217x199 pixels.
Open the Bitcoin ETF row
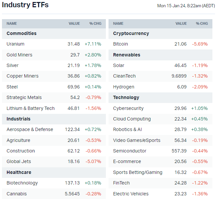click(x=120, y=44)
